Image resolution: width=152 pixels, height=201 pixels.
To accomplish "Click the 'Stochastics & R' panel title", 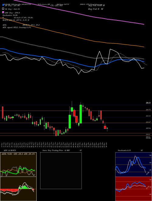I will coord(124,150).
